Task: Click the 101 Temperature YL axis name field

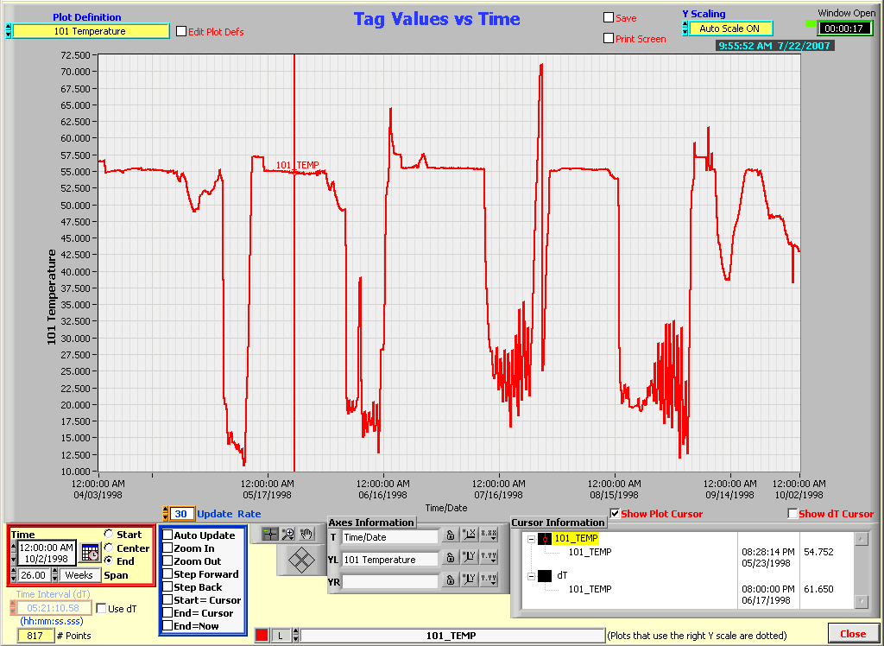Action: point(390,559)
